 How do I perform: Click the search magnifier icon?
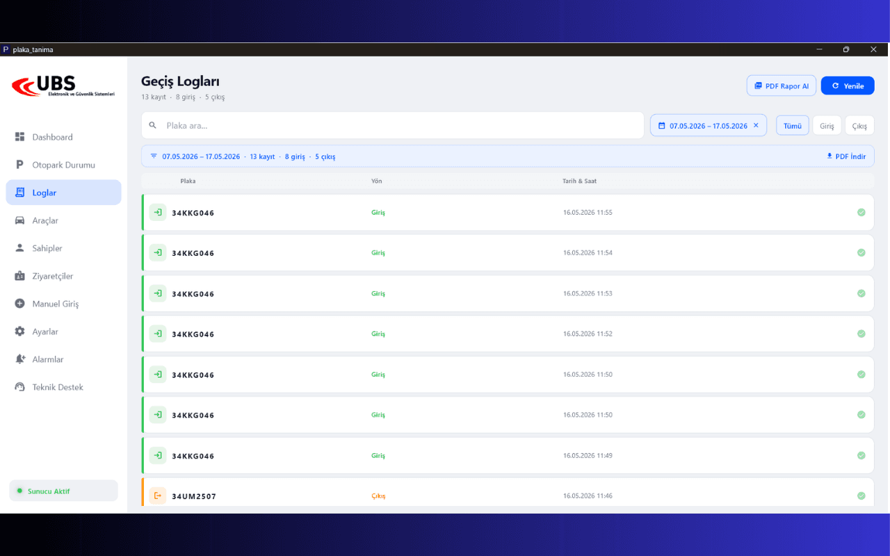click(153, 125)
